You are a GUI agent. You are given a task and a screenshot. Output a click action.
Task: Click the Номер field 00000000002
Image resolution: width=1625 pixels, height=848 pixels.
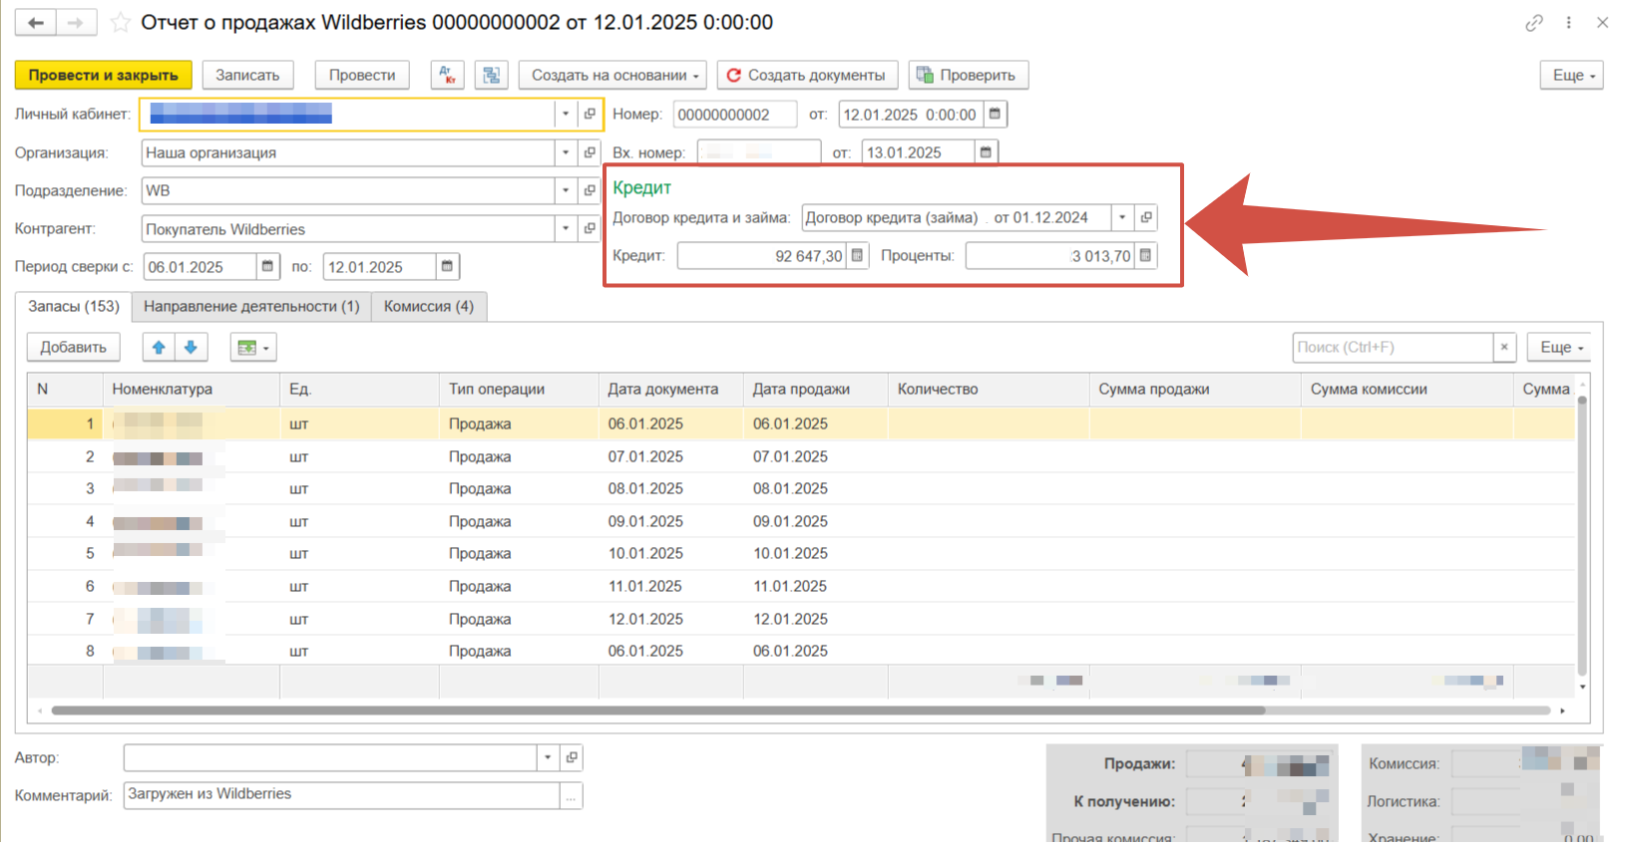coord(734,115)
